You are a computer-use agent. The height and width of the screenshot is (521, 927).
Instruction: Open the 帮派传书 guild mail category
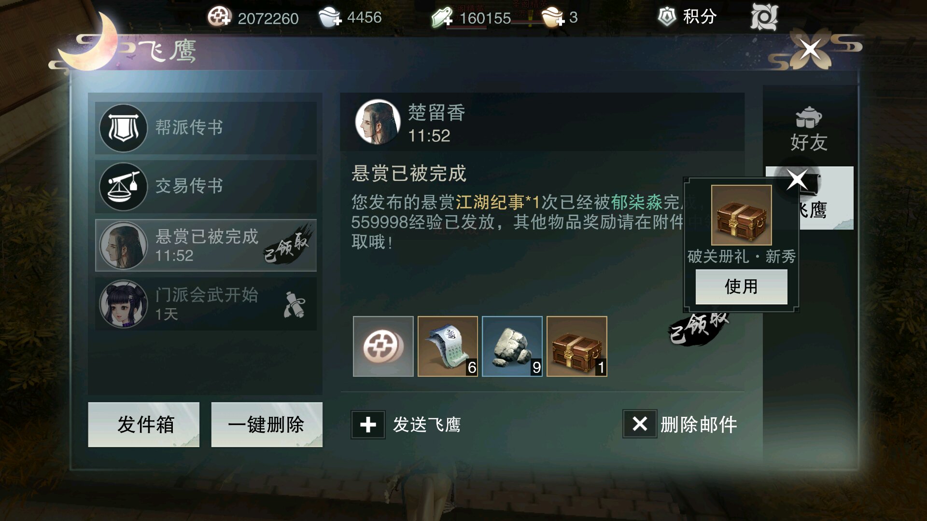[x=206, y=128]
